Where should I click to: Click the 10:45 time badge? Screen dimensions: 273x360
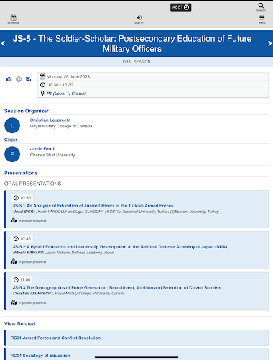(22, 239)
